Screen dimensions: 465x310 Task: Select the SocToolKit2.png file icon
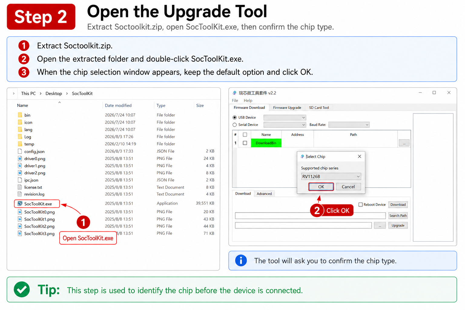(20, 226)
